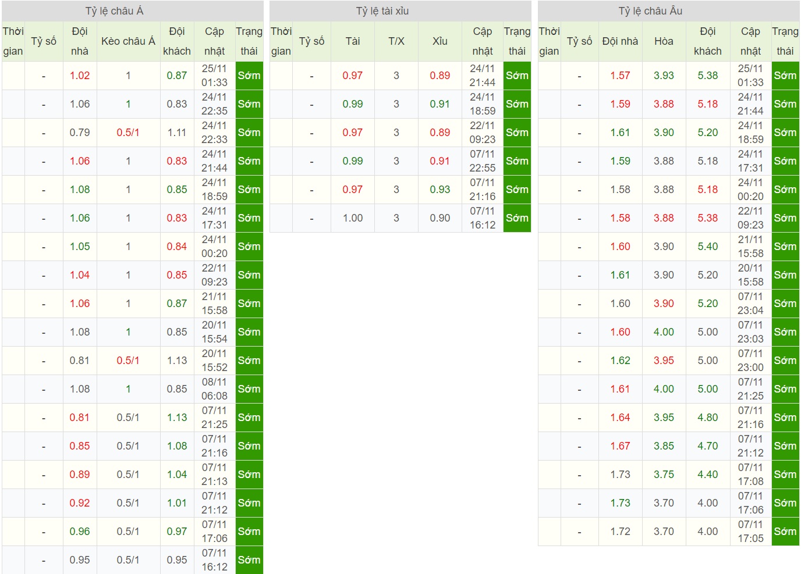This screenshot has width=801, height=574.
Task: Click 'Thời gian' header in tài xỉu table
Action: (281, 41)
